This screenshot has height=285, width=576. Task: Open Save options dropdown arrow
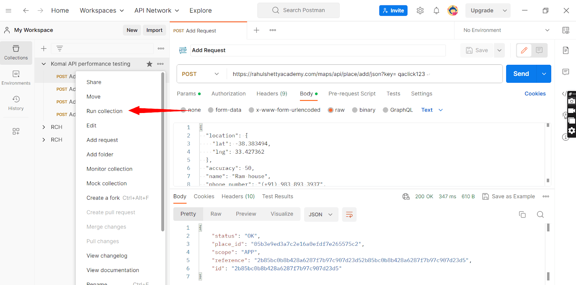pos(499,50)
